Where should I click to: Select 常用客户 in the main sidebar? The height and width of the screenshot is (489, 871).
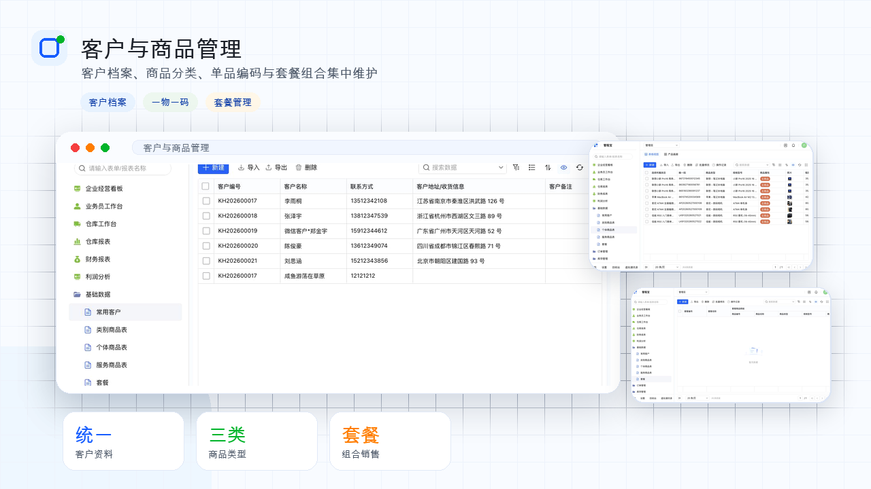(x=125, y=312)
